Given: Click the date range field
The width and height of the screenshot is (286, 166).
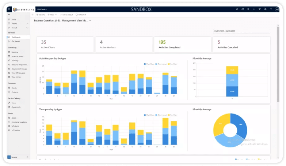Looking at the screenshot, I should click(x=241, y=31).
